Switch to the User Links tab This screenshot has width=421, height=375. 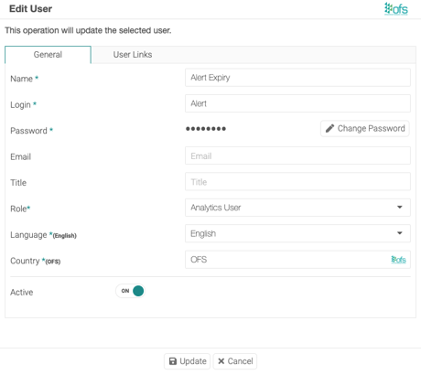tap(133, 55)
